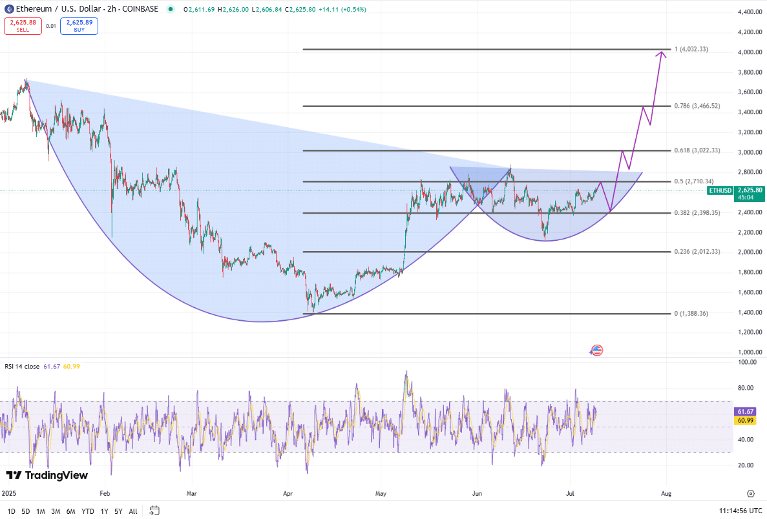
Task: Select the 5D time range
Action: tap(26, 511)
